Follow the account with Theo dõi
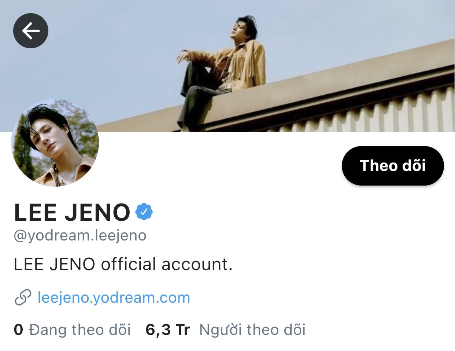455x351 pixels. click(x=393, y=165)
